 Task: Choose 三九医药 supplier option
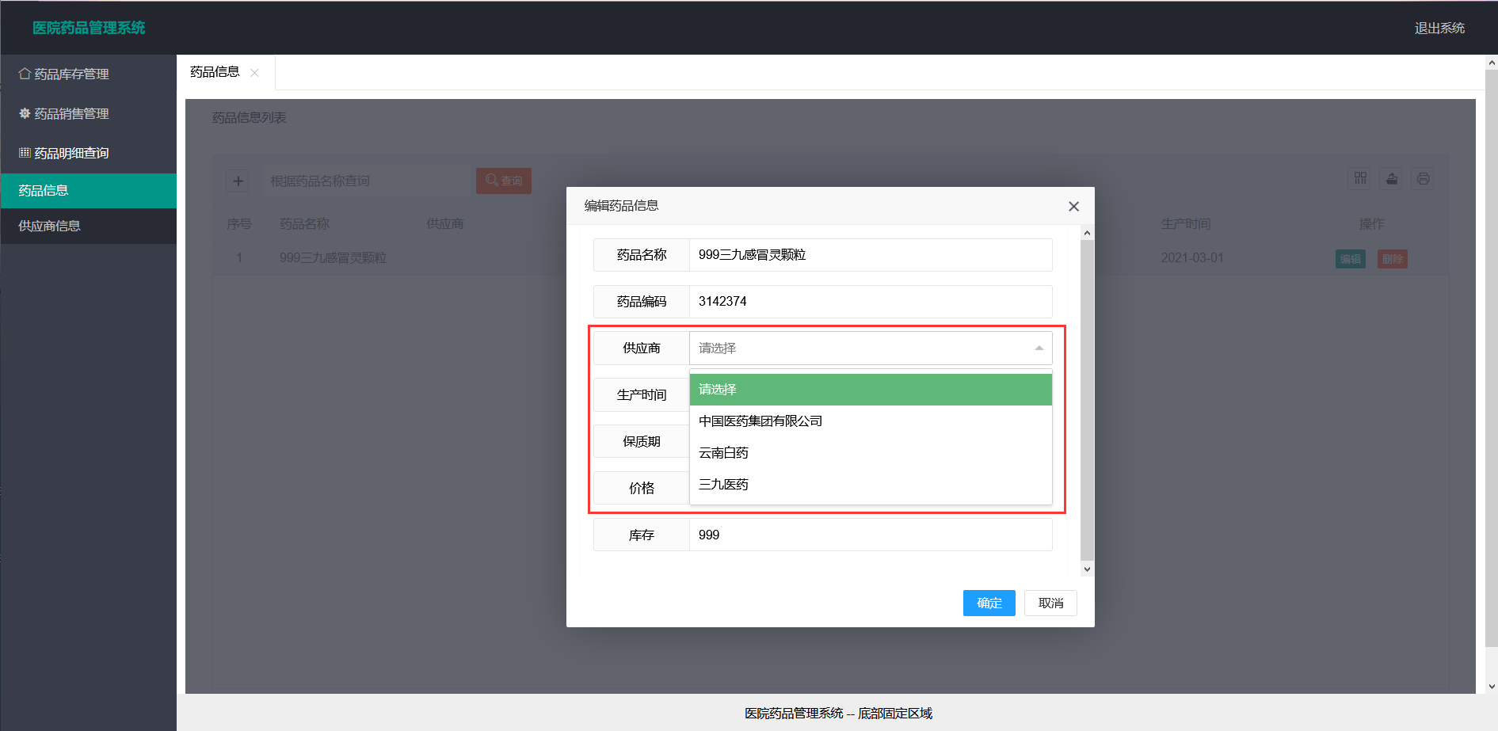click(x=871, y=485)
